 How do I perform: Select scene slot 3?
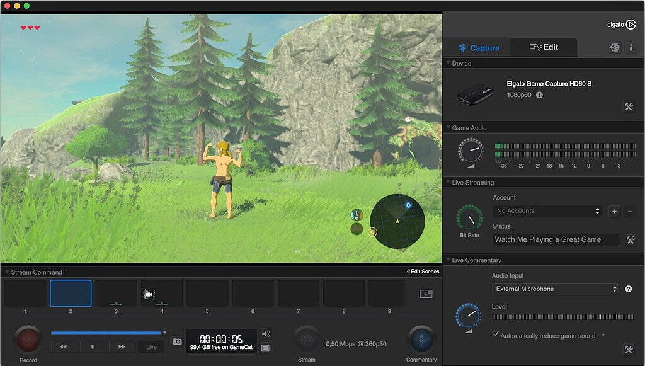click(117, 293)
